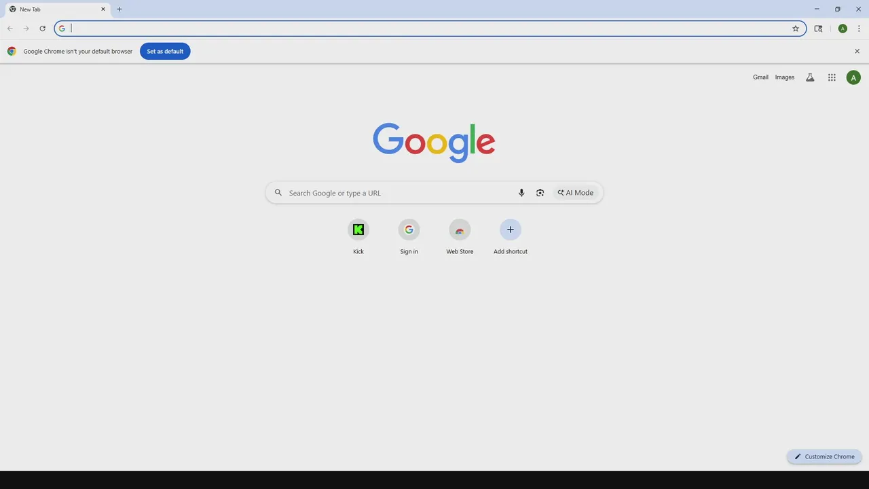
Task: Click the Google icon in address bar
Action: (x=62, y=29)
